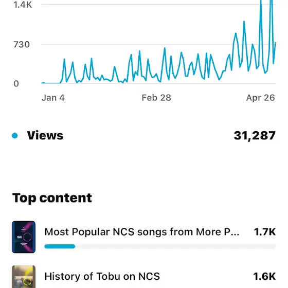Click the Apr 26 axis label
Image resolution: width=288 pixels, height=288 pixels.
coord(260,98)
